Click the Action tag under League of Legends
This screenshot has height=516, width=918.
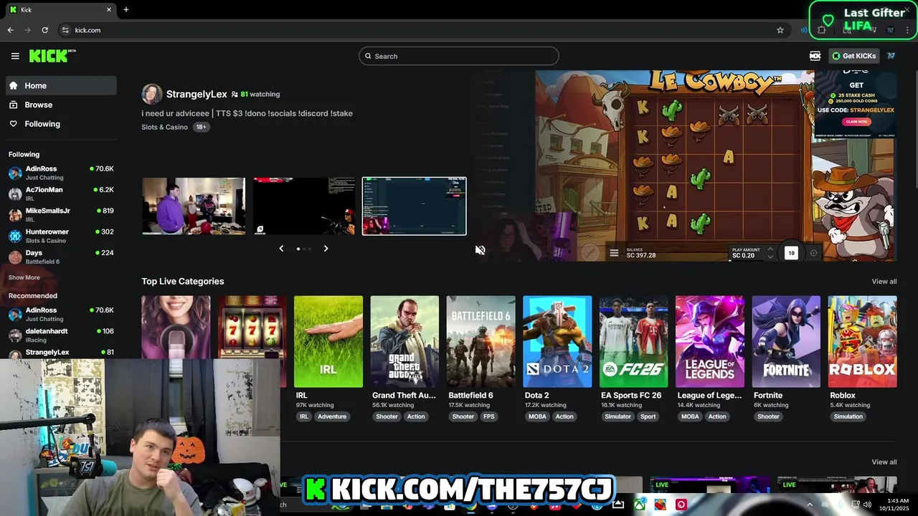(717, 416)
